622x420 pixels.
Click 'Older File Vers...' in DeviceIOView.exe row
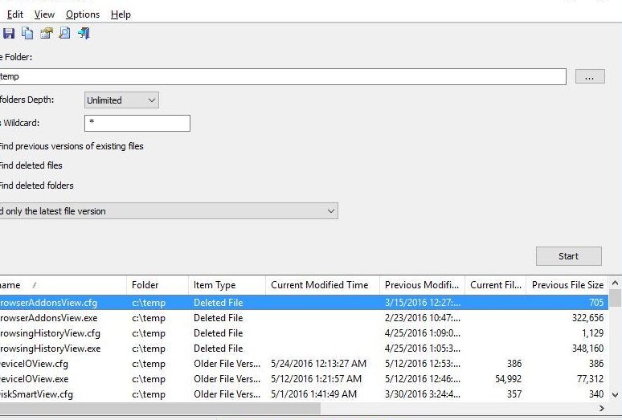227,379
